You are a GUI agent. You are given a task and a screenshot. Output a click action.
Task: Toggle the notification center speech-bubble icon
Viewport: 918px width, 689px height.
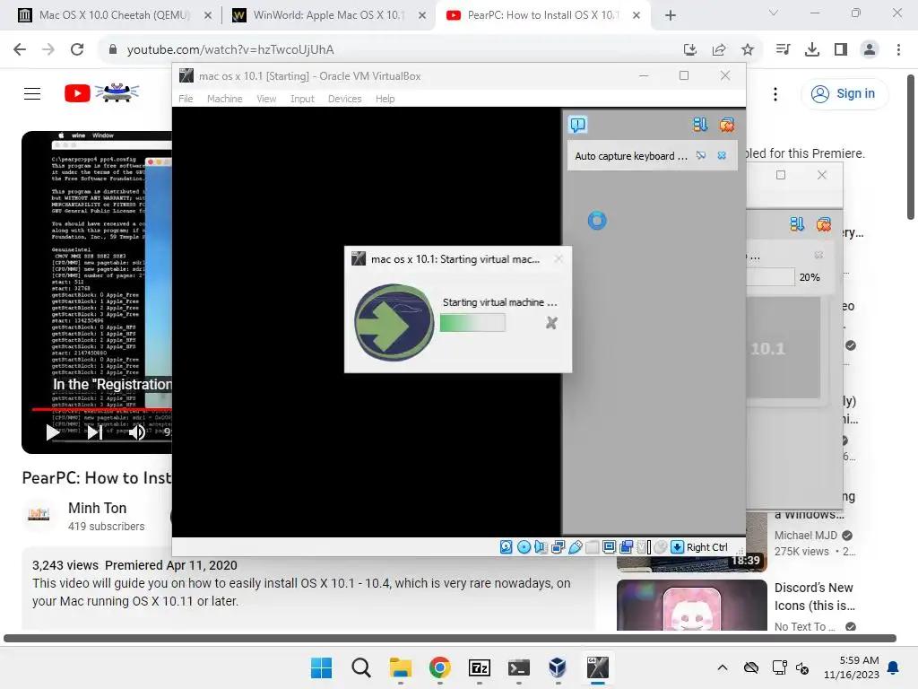pyautogui.click(x=577, y=124)
